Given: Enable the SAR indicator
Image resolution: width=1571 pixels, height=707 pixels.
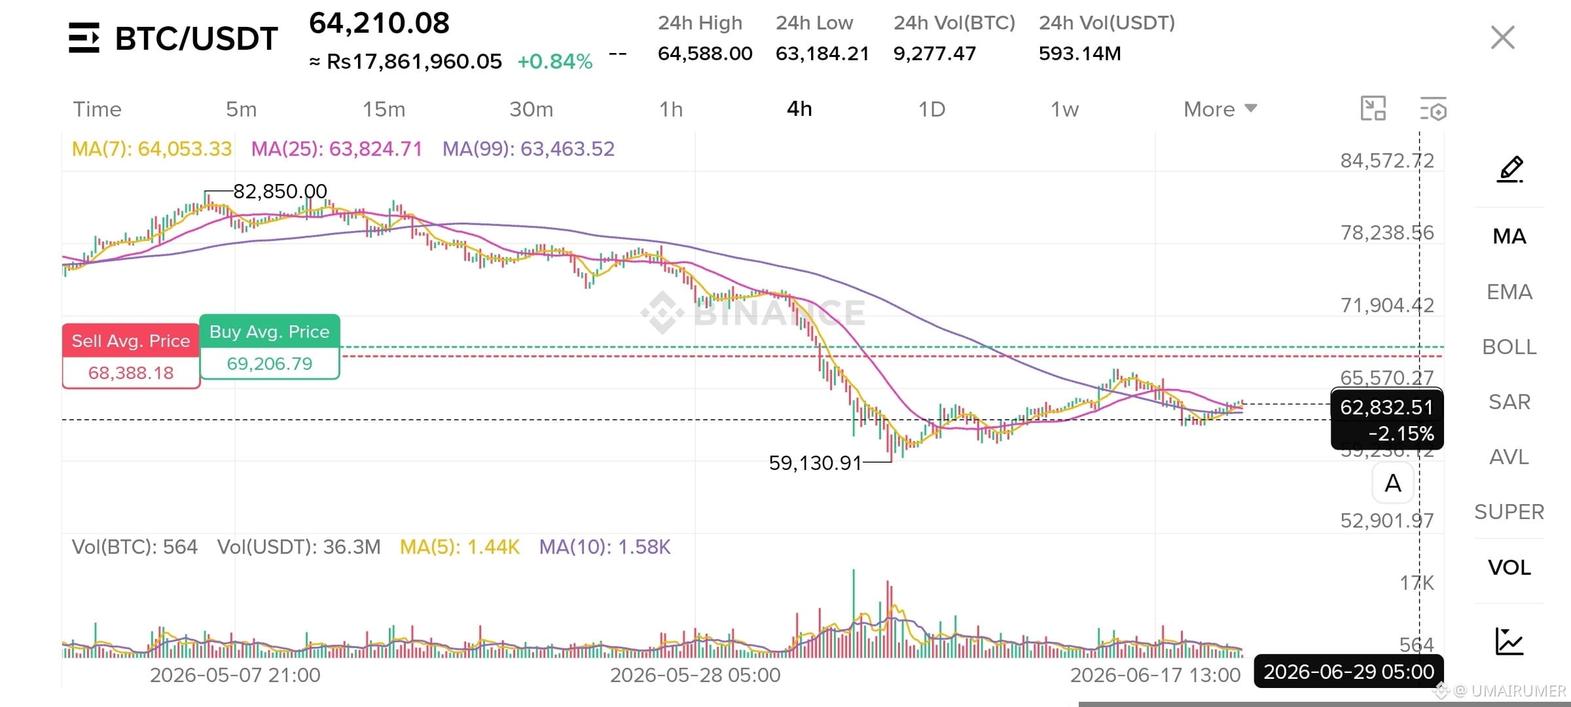Looking at the screenshot, I should [1509, 401].
